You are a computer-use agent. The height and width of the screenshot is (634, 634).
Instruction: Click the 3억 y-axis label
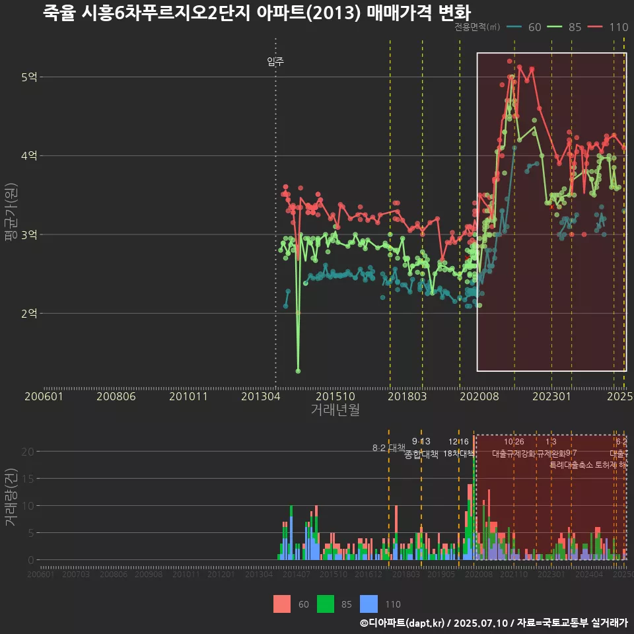[29, 234]
